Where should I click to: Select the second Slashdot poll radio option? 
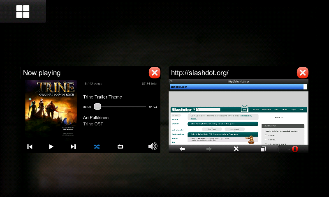(x=266, y=140)
